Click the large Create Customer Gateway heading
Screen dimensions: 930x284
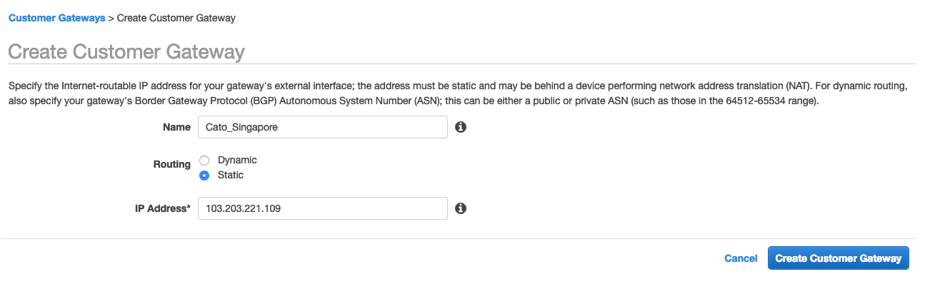[x=126, y=52]
